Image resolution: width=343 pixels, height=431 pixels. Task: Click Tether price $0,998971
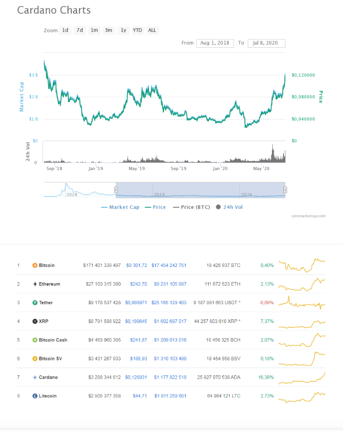pos(136,303)
